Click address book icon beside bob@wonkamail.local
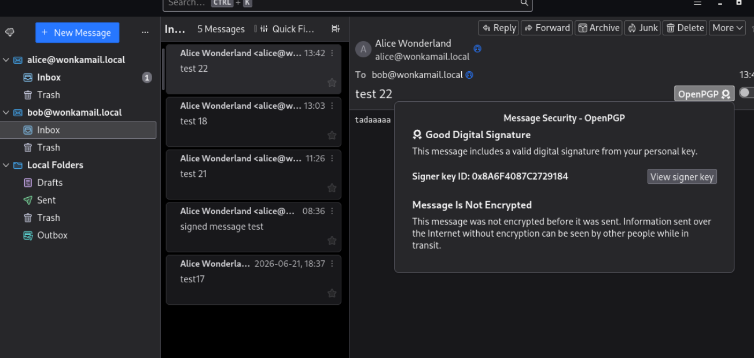The height and width of the screenshot is (358, 754). (x=469, y=75)
